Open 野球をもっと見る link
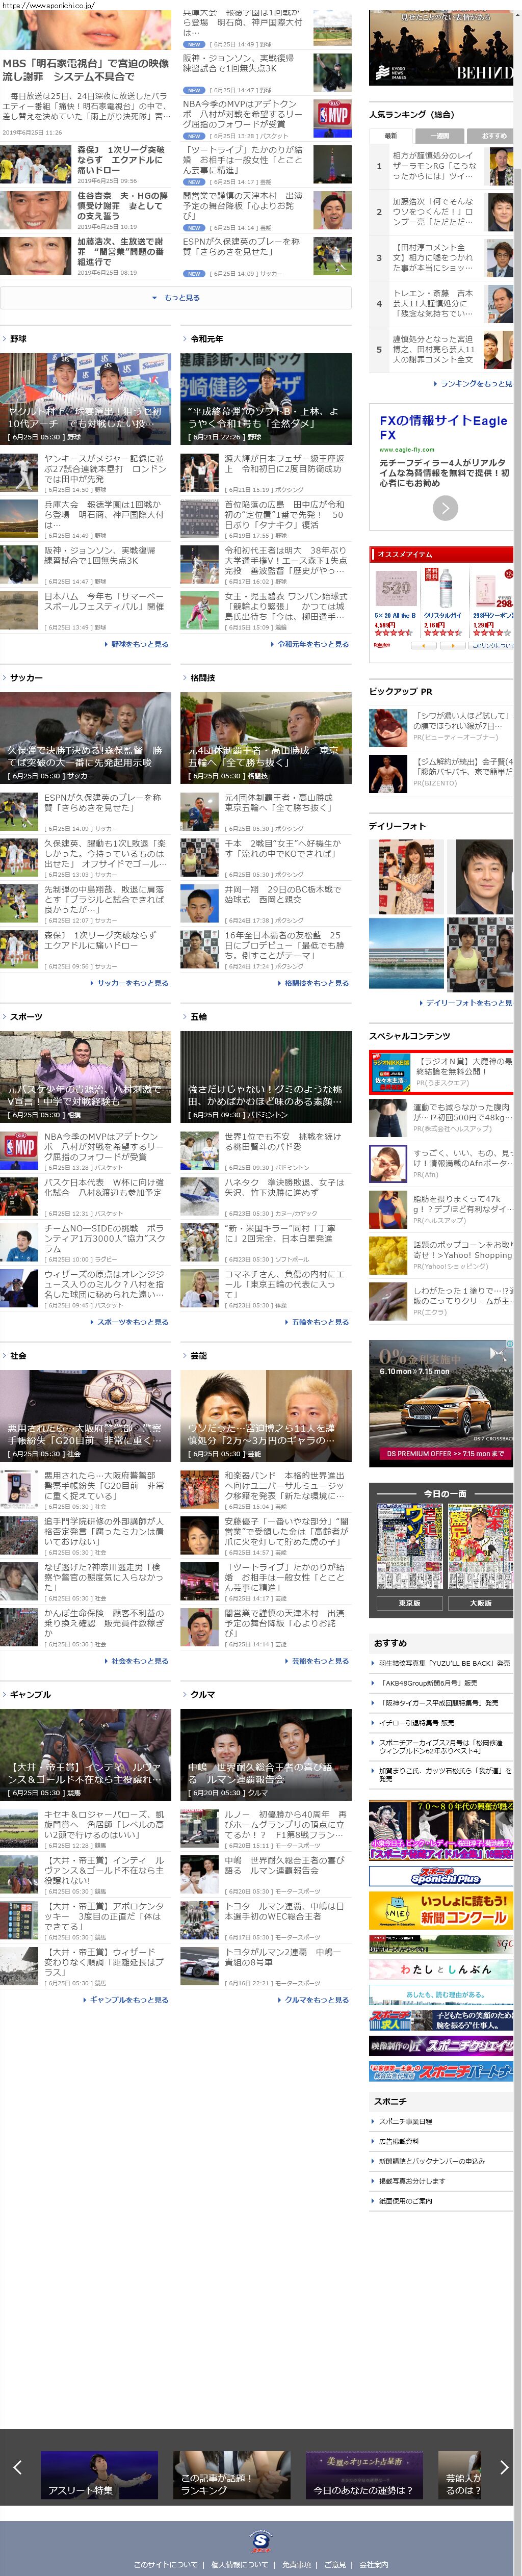The image size is (522, 2576). [x=136, y=644]
